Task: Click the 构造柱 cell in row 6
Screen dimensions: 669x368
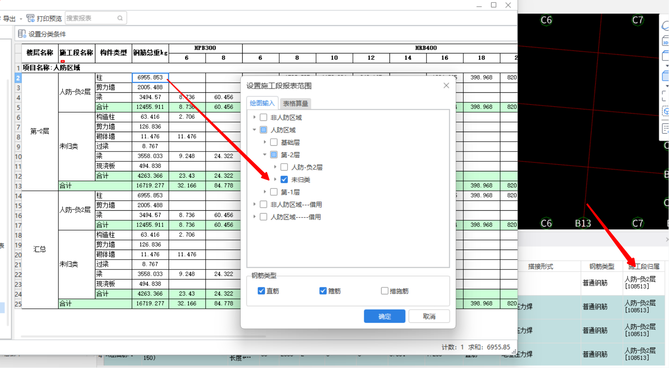Action: pyautogui.click(x=114, y=117)
